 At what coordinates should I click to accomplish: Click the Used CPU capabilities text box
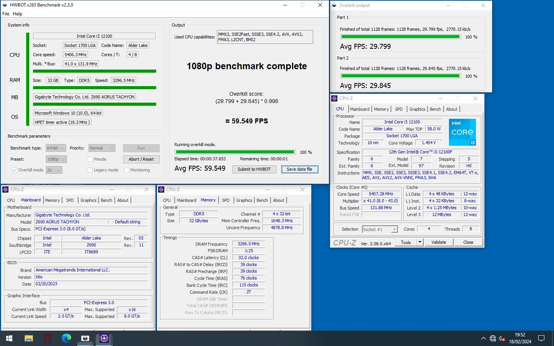click(x=265, y=37)
